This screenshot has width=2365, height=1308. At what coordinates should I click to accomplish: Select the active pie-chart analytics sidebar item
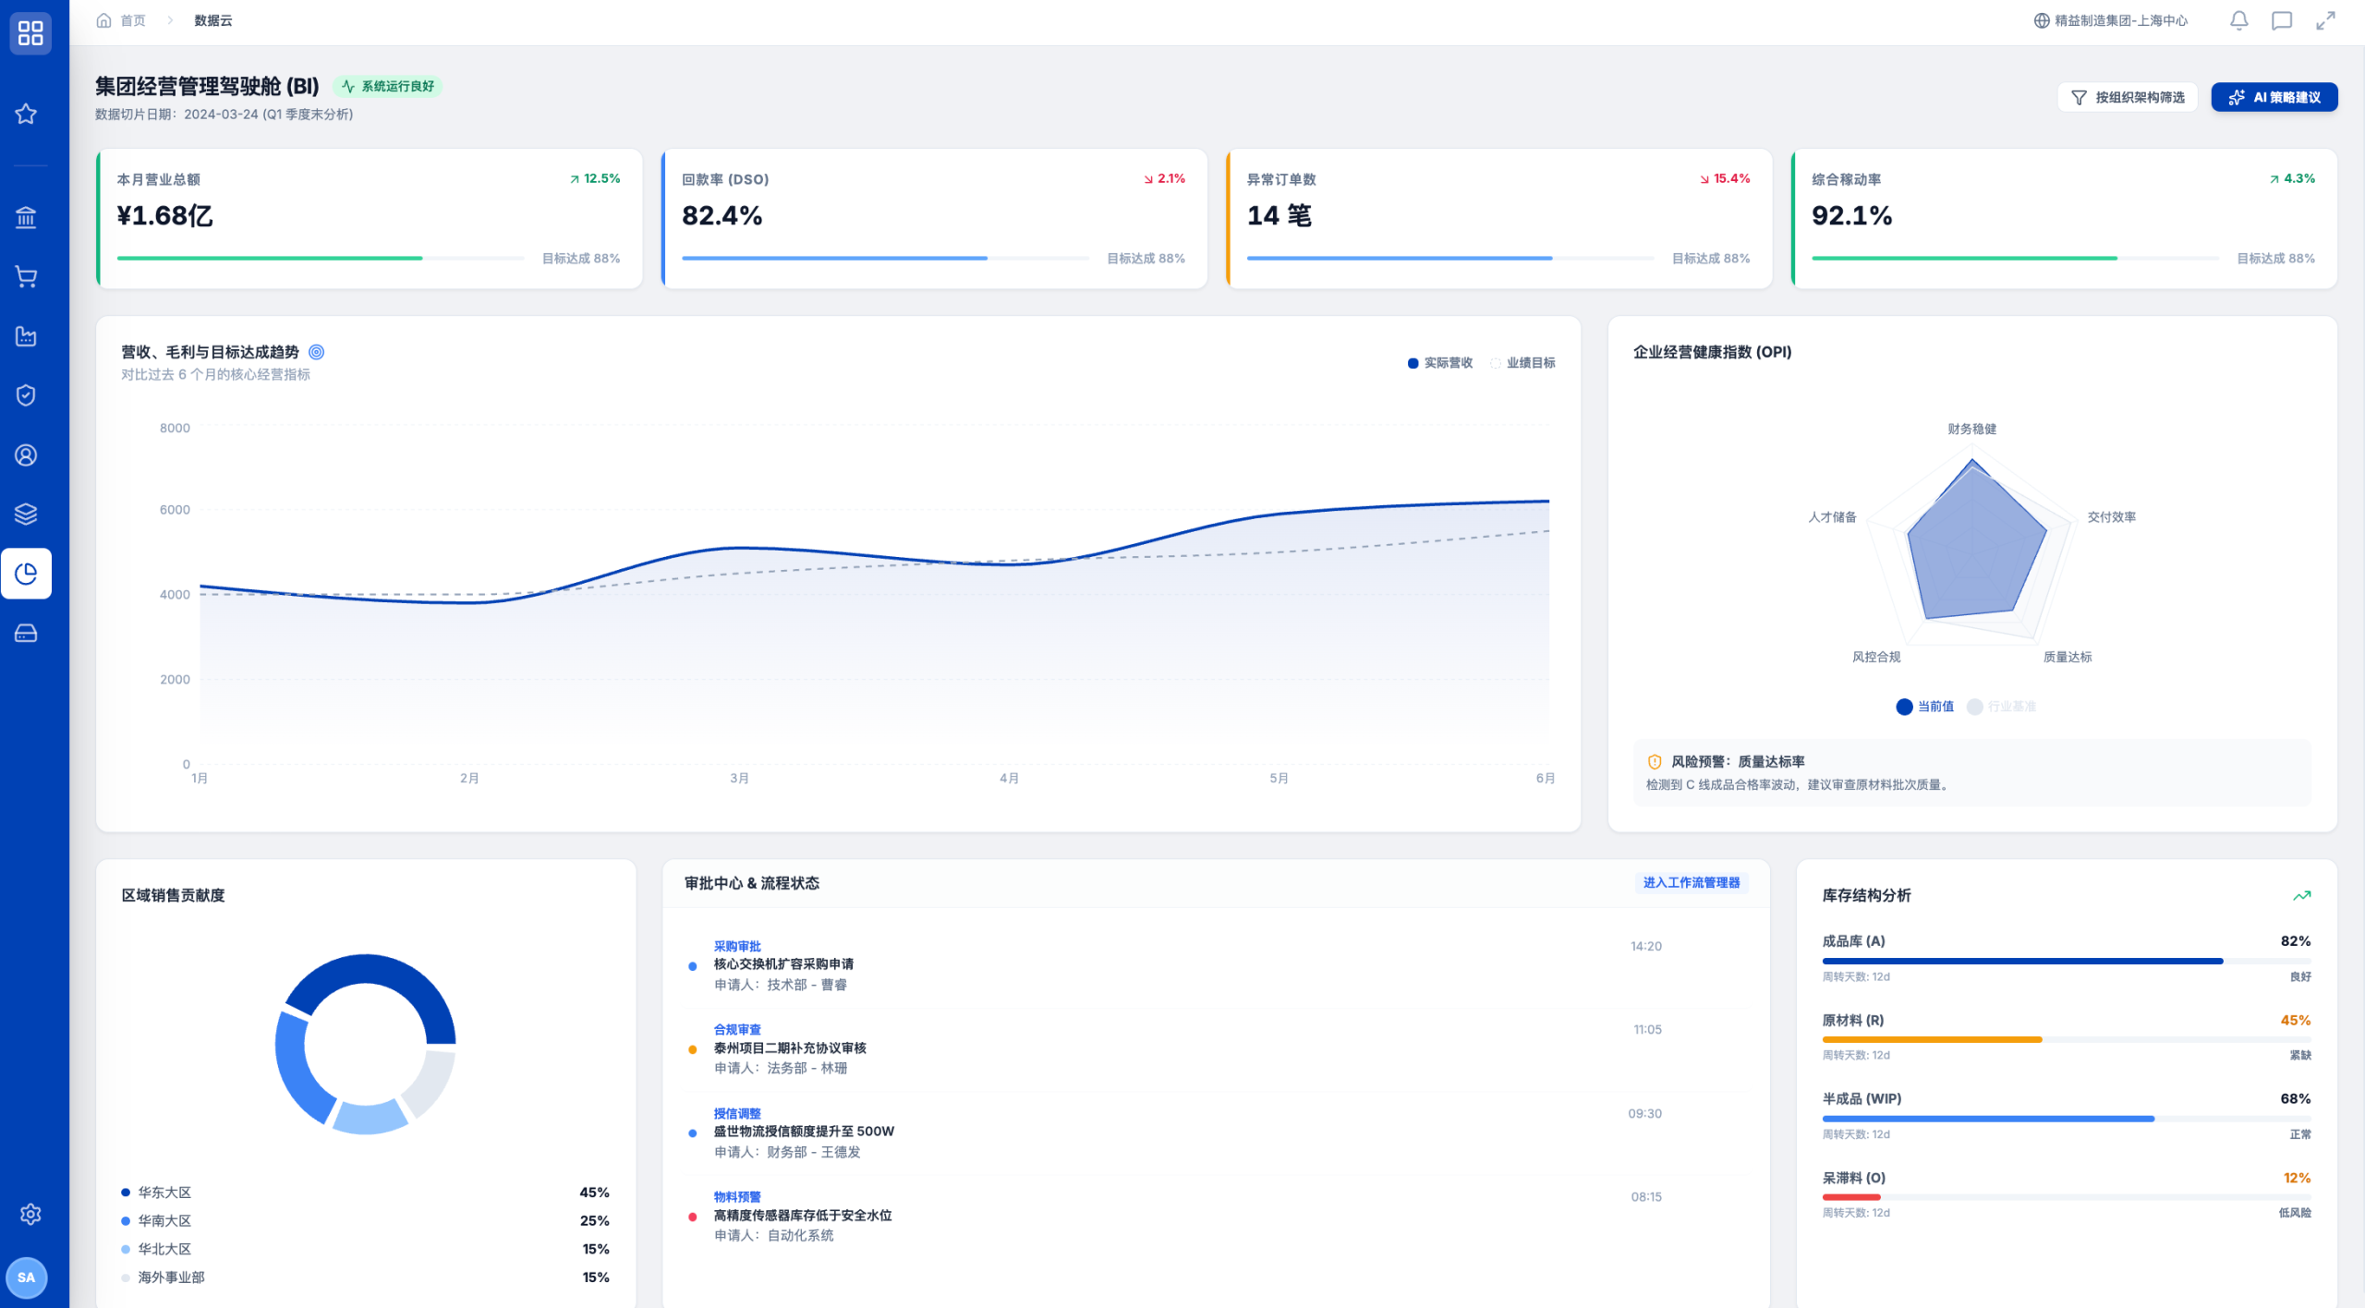(26, 574)
